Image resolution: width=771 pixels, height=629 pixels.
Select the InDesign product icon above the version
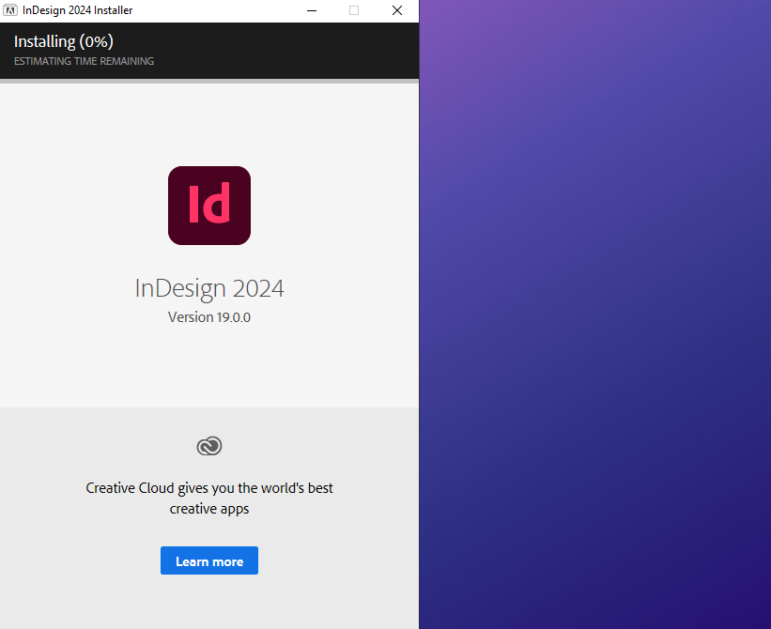tap(208, 206)
